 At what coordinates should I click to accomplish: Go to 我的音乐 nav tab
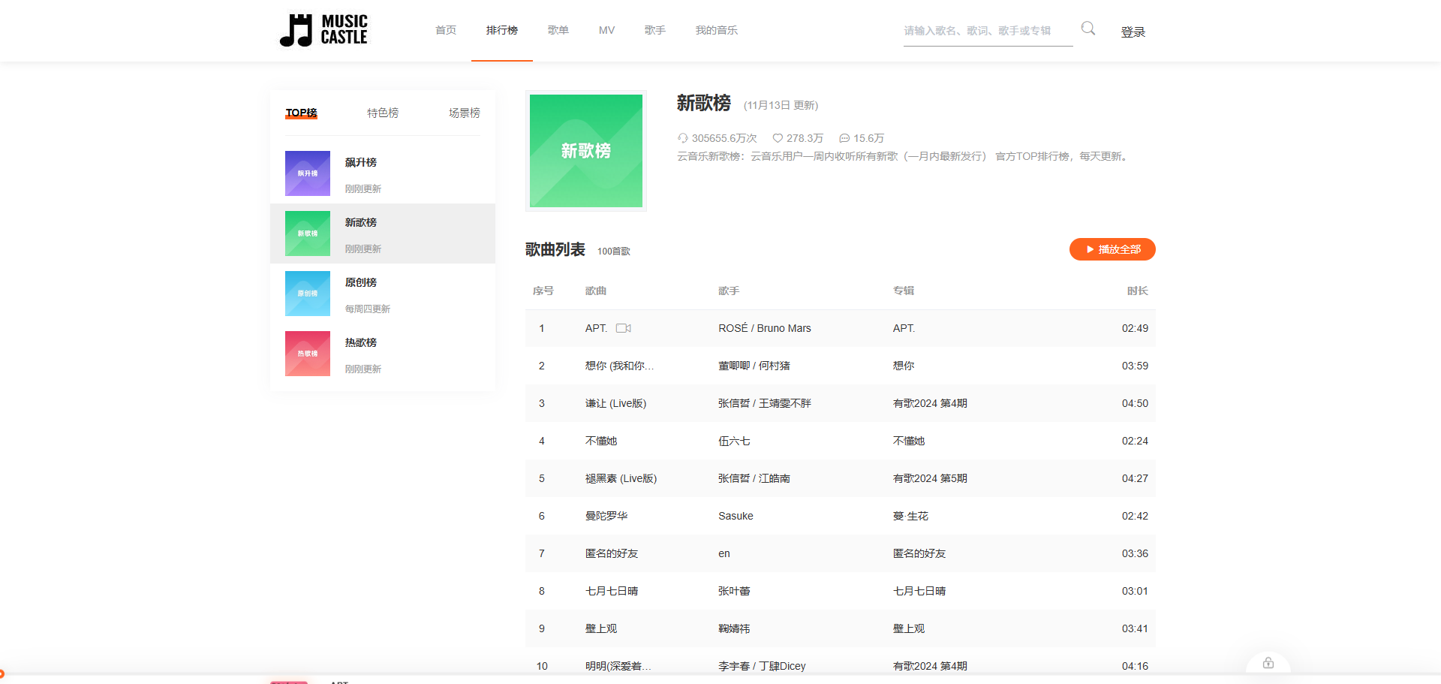pyautogui.click(x=717, y=30)
